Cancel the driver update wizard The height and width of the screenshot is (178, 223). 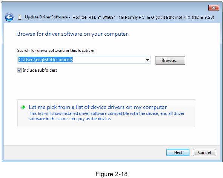click(205, 152)
